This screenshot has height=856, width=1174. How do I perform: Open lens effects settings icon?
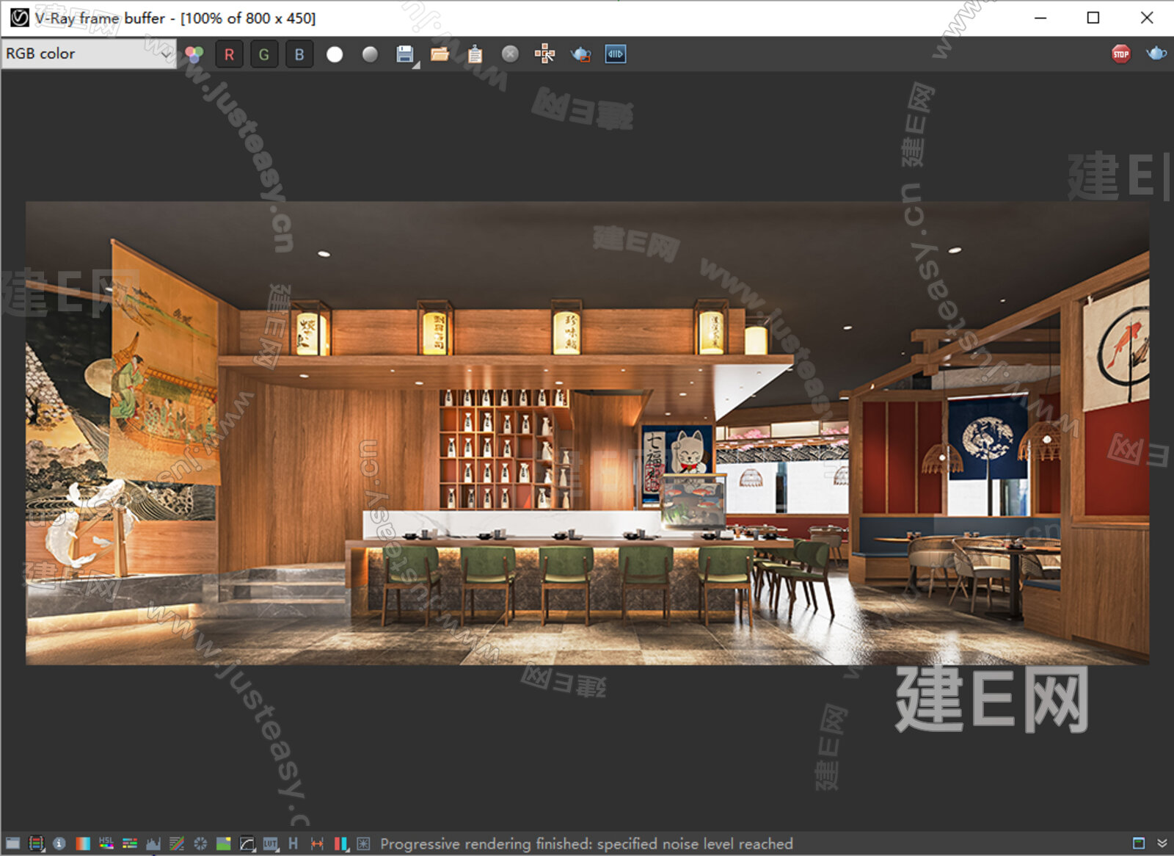point(363,844)
